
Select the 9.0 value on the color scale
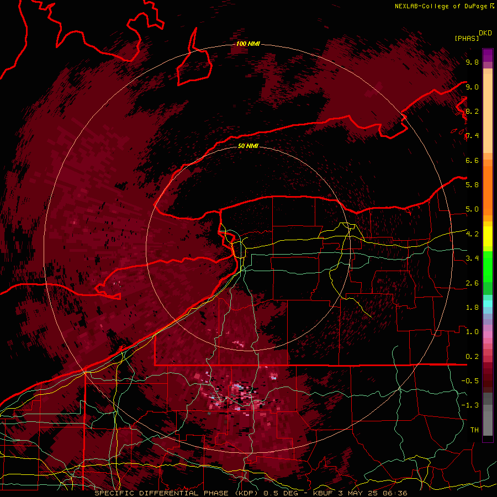[x=472, y=87]
